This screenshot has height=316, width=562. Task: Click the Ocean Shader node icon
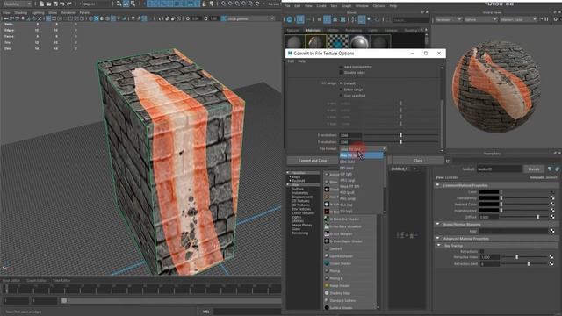(x=327, y=263)
